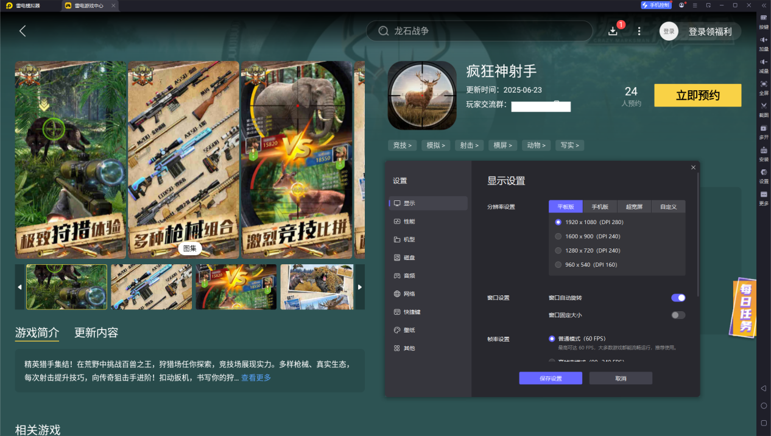Switch to 超宽屏 resolution tab
The image size is (771, 436).
634,207
